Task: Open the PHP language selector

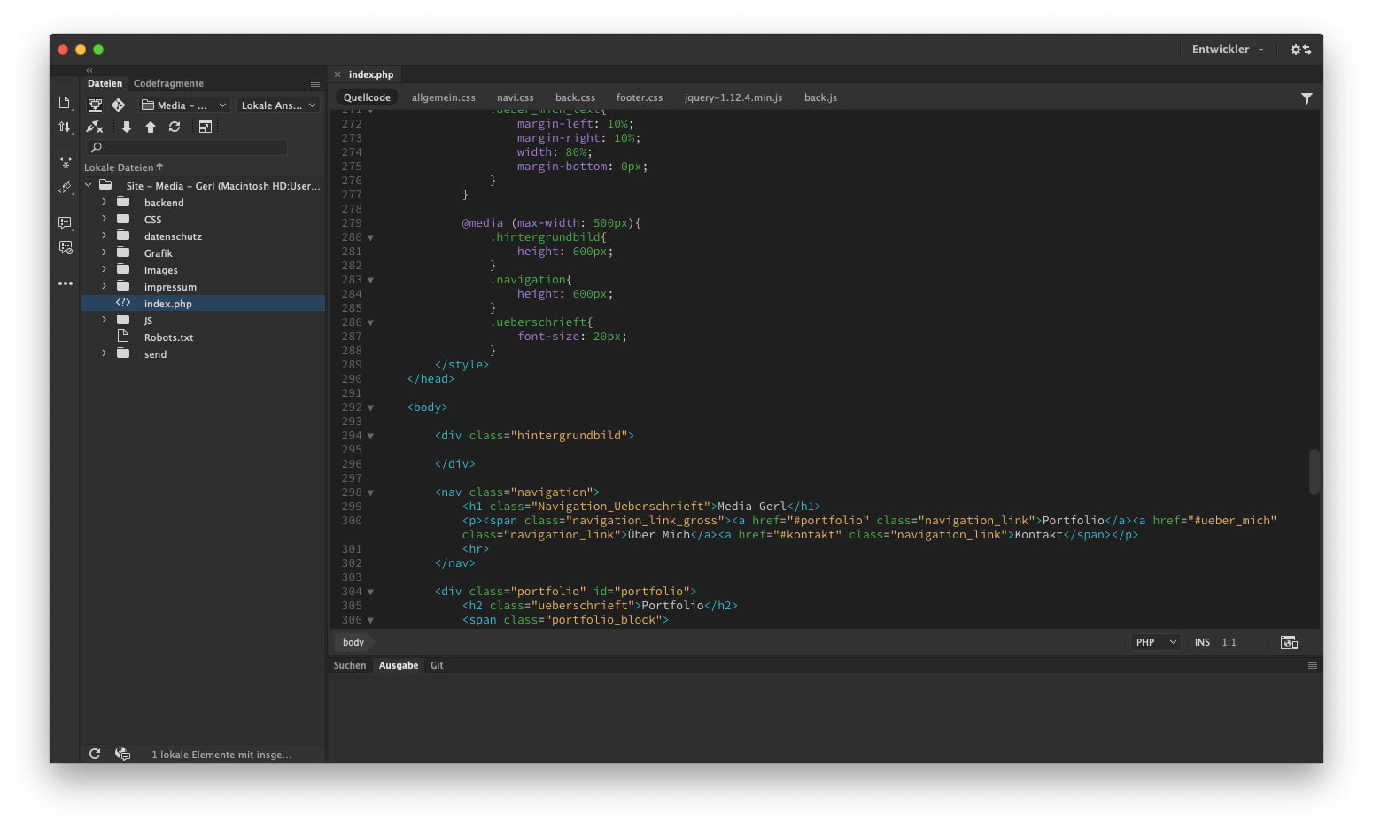Action: click(1155, 643)
